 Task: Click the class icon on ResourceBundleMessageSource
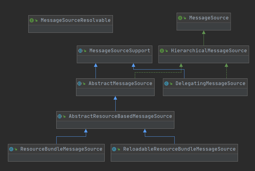(x=11, y=149)
